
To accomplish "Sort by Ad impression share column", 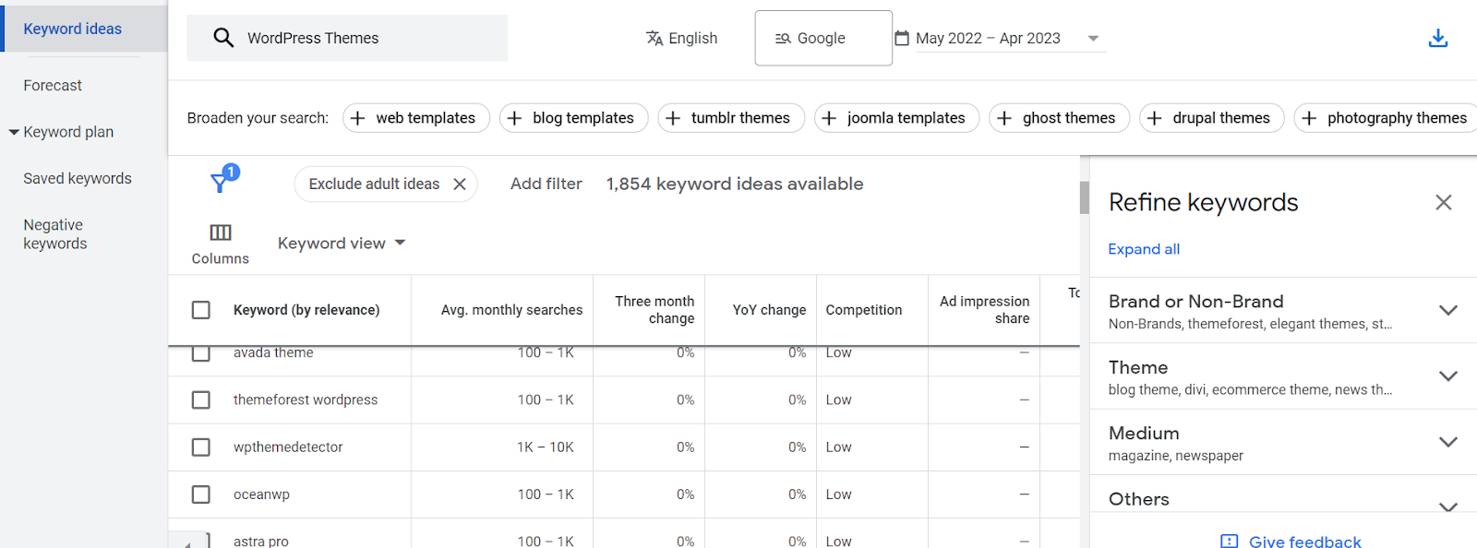I will pos(984,310).
